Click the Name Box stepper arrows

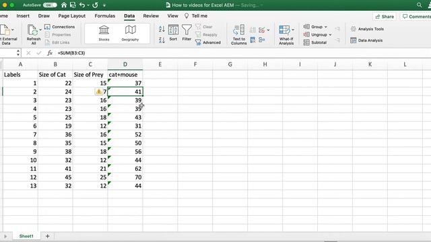(18, 52)
